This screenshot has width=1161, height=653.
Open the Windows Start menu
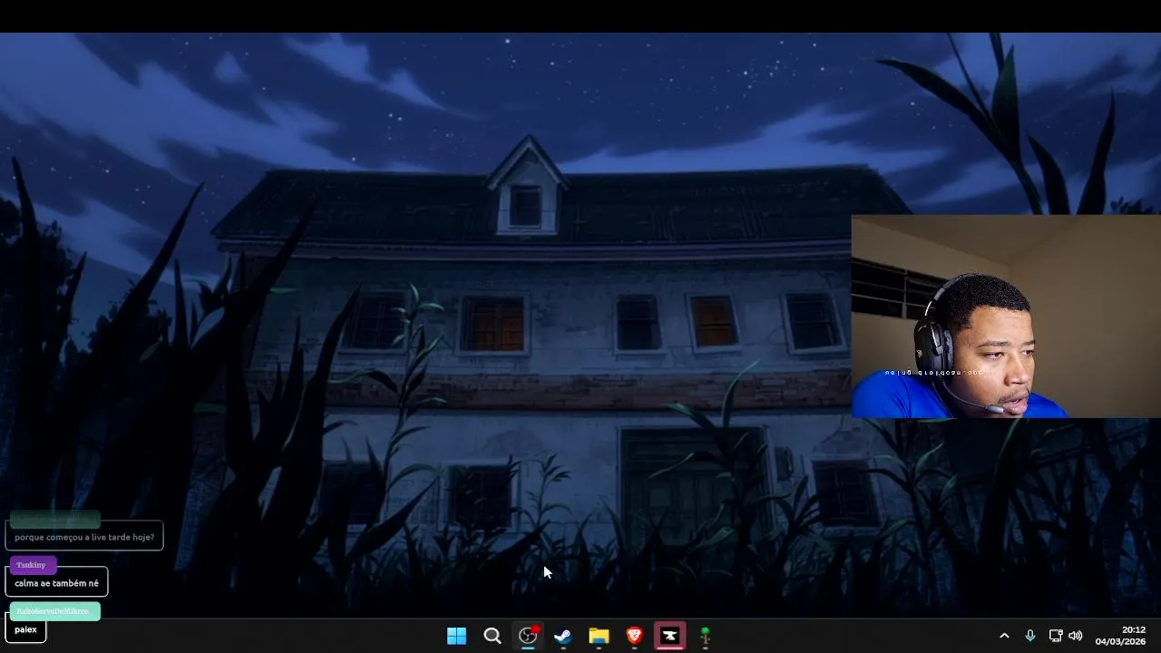(x=456, y=636)
